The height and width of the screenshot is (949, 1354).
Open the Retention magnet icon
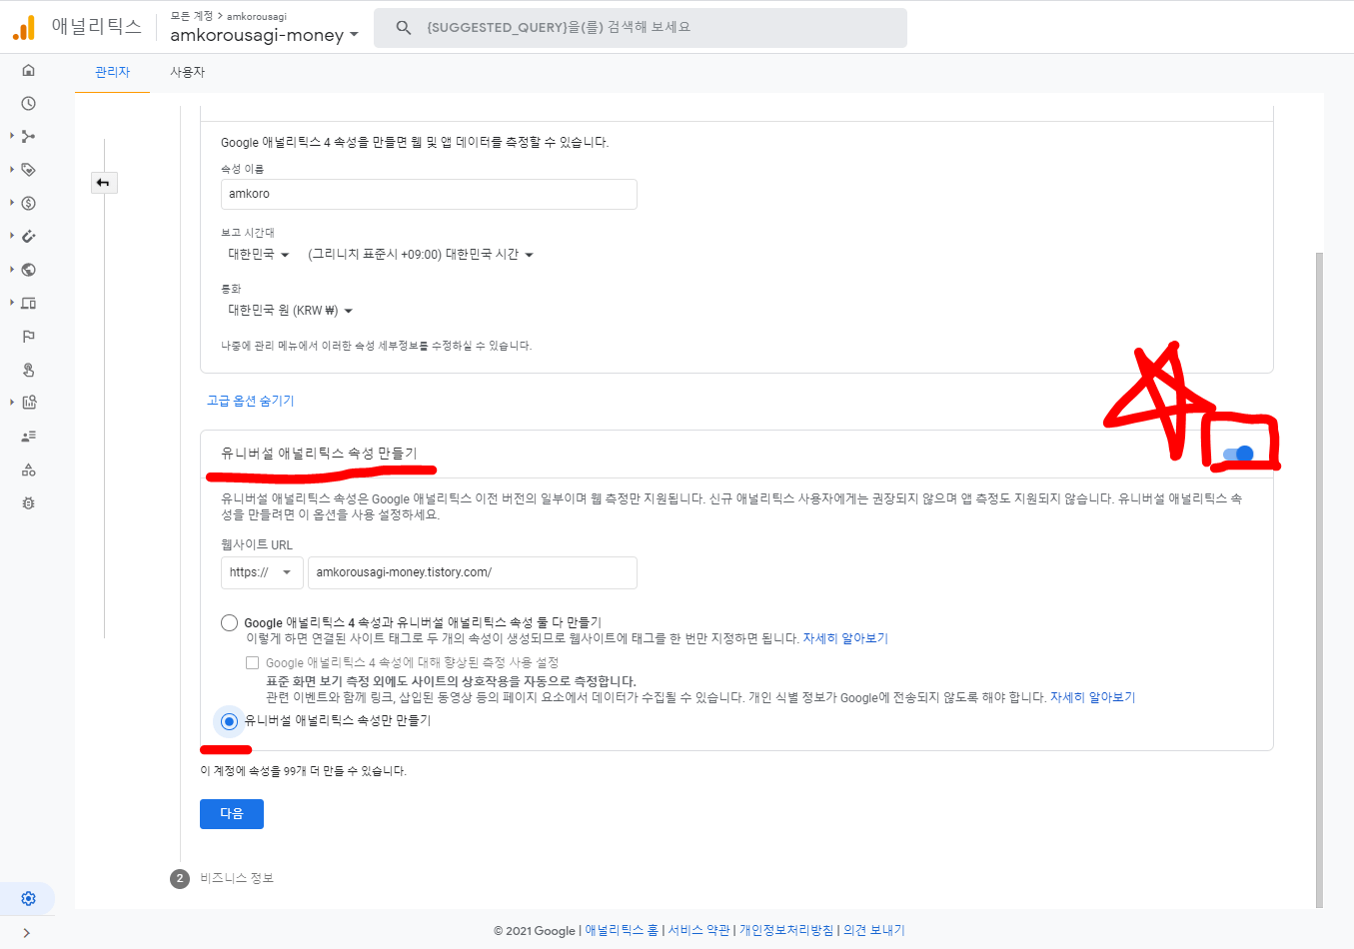(28, 236)
